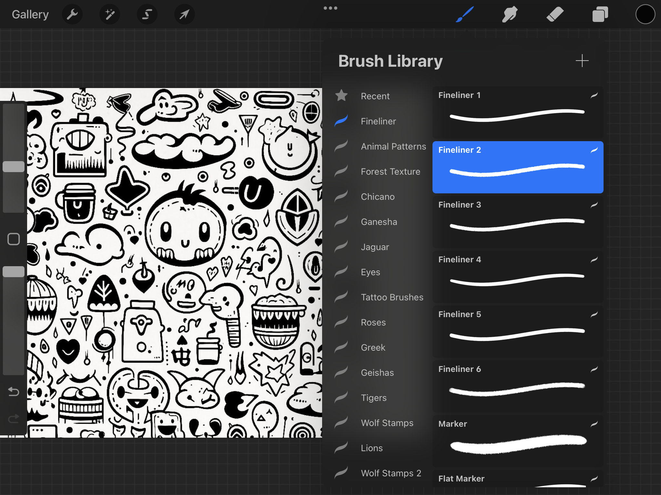Choose the Flat Marker brush
The image size is (661, 495).
pos(518,478)
